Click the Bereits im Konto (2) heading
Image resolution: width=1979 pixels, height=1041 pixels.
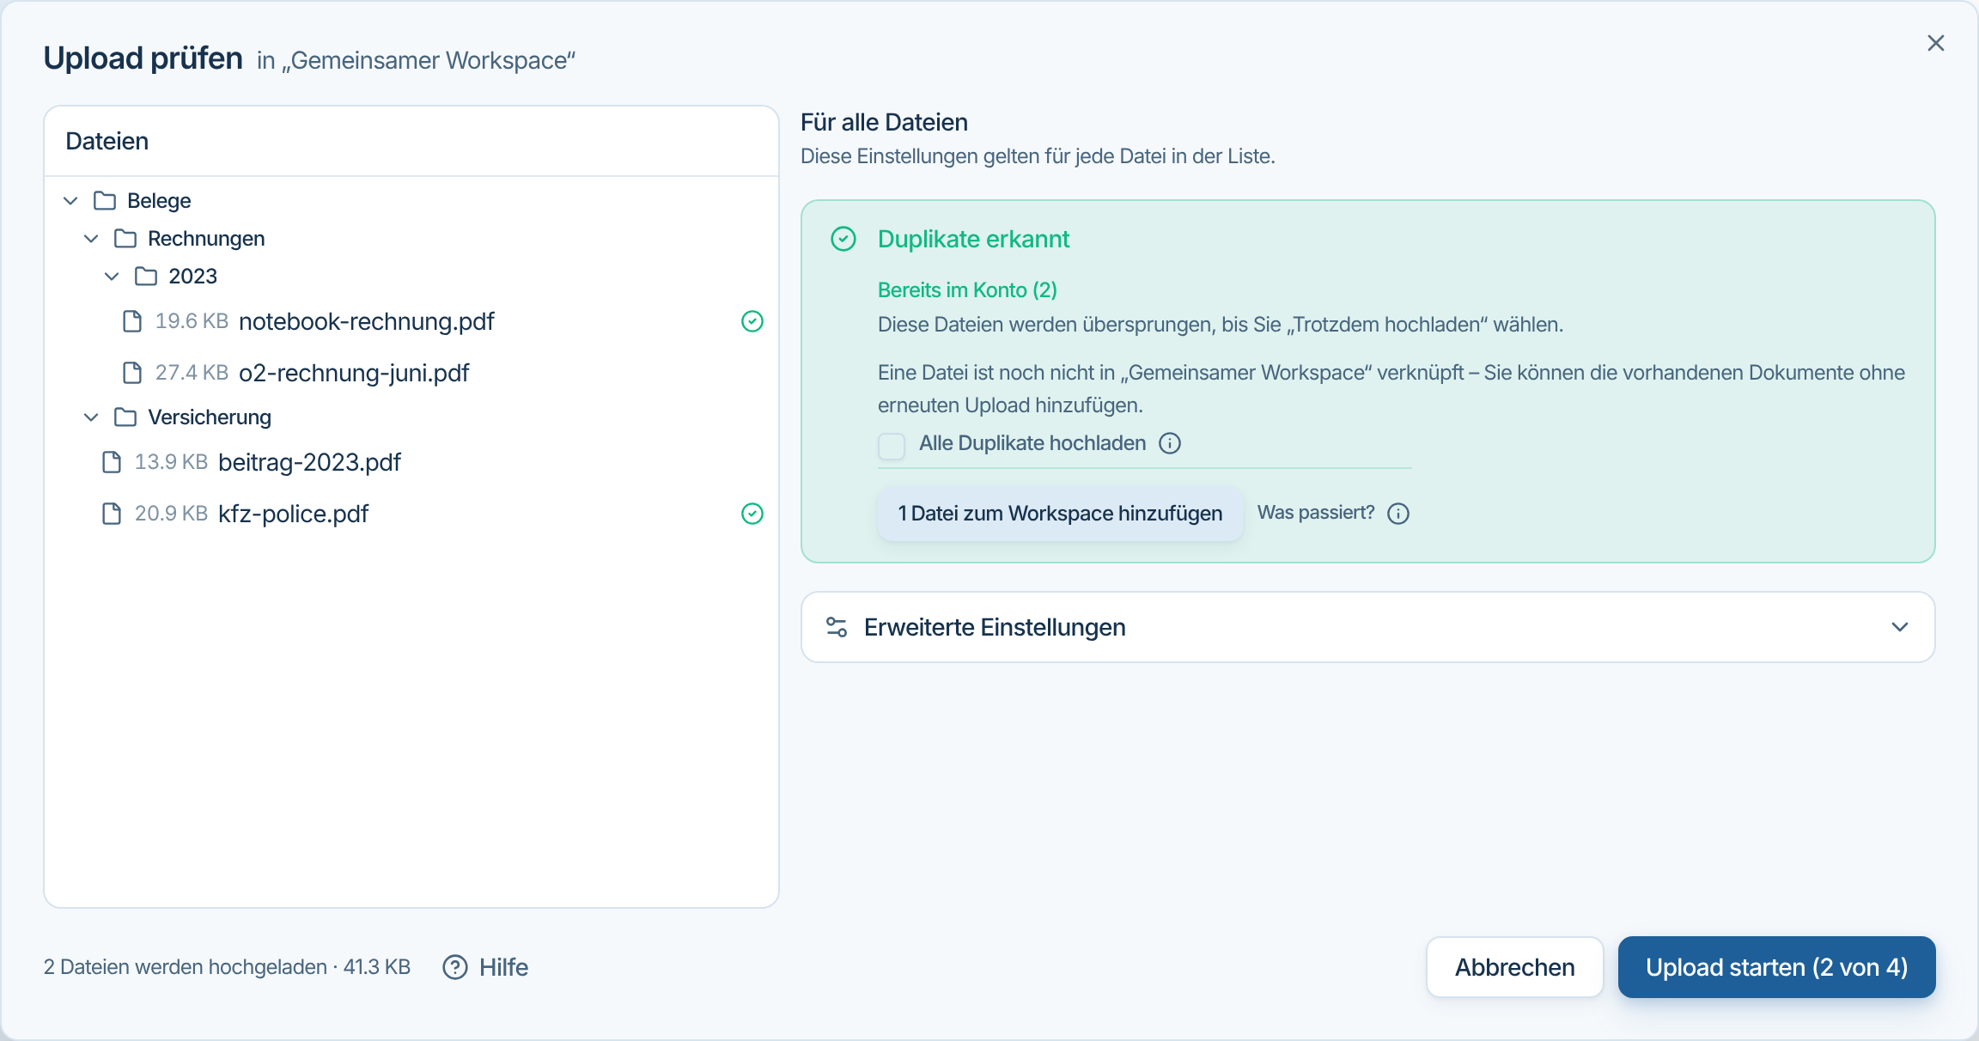(x=967, y=290)
